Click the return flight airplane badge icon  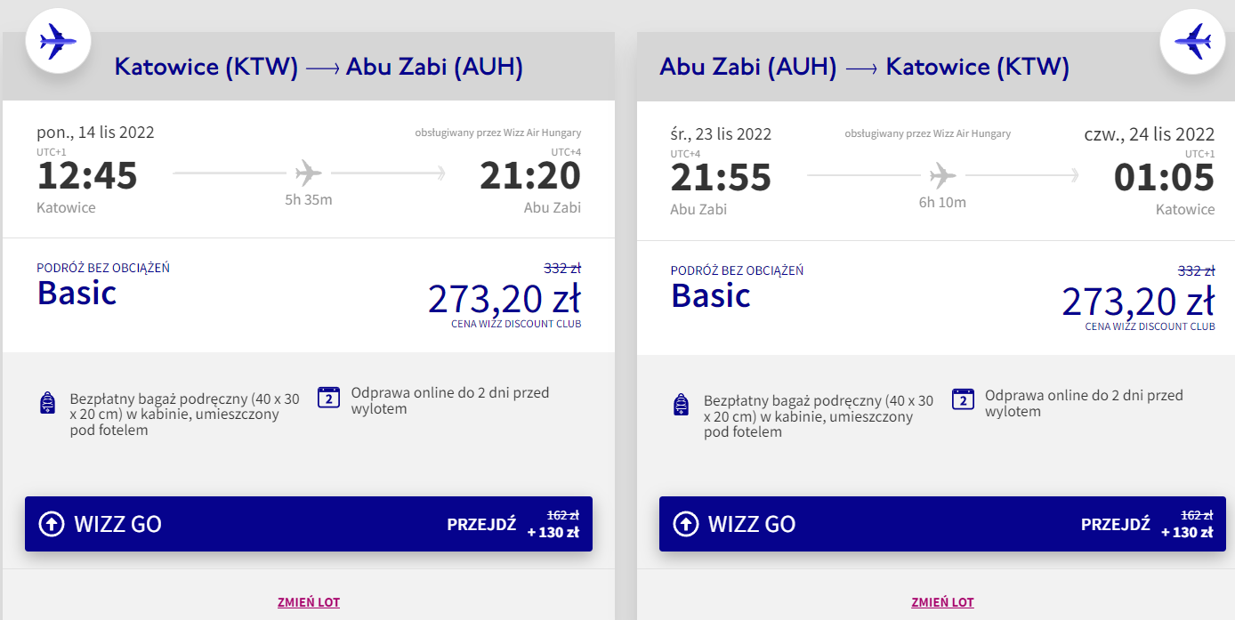click(x=1193, y=41)
